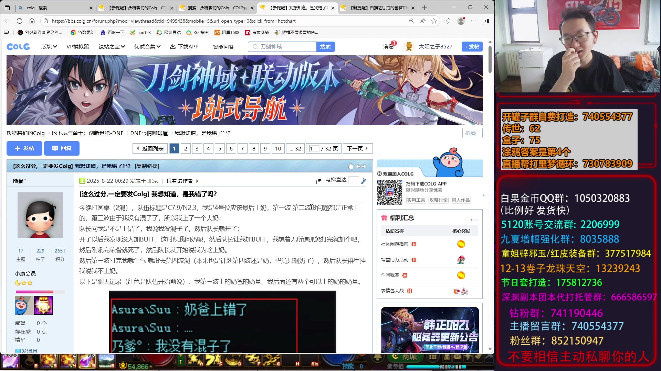Switch to the colg - 搜索 tab
Screen dimensions: 661x371
click(55, 8)
